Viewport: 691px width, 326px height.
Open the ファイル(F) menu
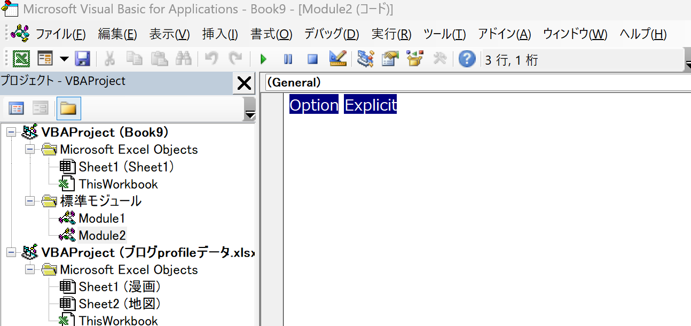pyautogui.click(x=60, y=34)
